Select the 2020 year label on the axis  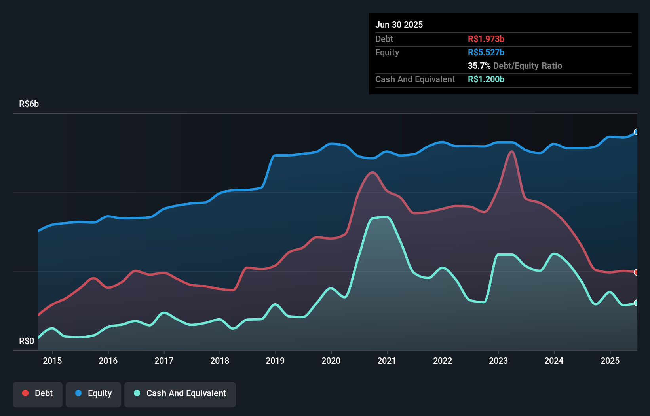(x=331, y=361)
